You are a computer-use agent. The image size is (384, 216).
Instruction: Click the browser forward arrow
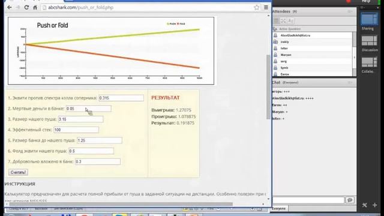pyautogui.click(x=17, y=7)
